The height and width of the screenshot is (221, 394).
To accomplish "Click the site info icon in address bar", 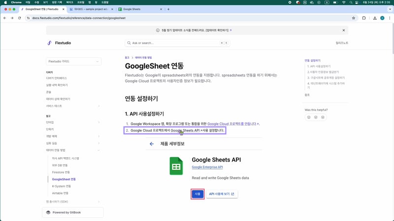I will pos(28,18).
